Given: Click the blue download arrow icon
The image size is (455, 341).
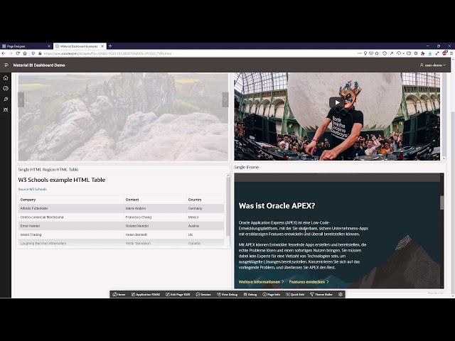Looking at the screenshot, I should tap(430, 53).
